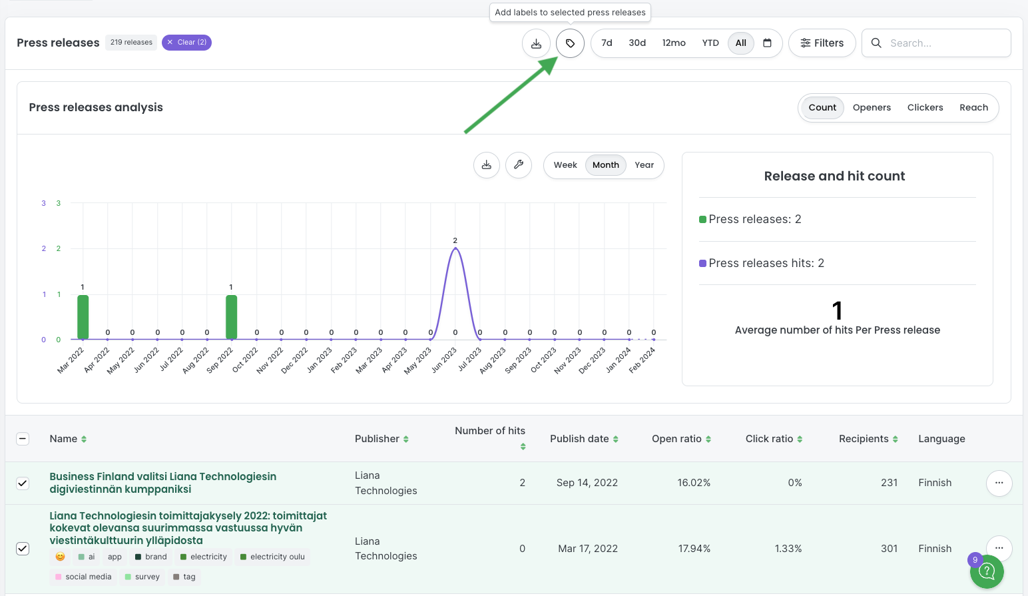The width and height of the screenshot is (1028, 596).
Task: Toggle the select-all checkbox in table header
Action: (23, 439)
